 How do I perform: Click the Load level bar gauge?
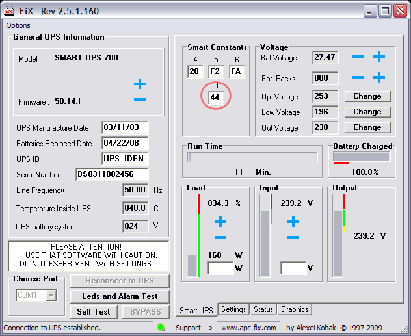192,235
